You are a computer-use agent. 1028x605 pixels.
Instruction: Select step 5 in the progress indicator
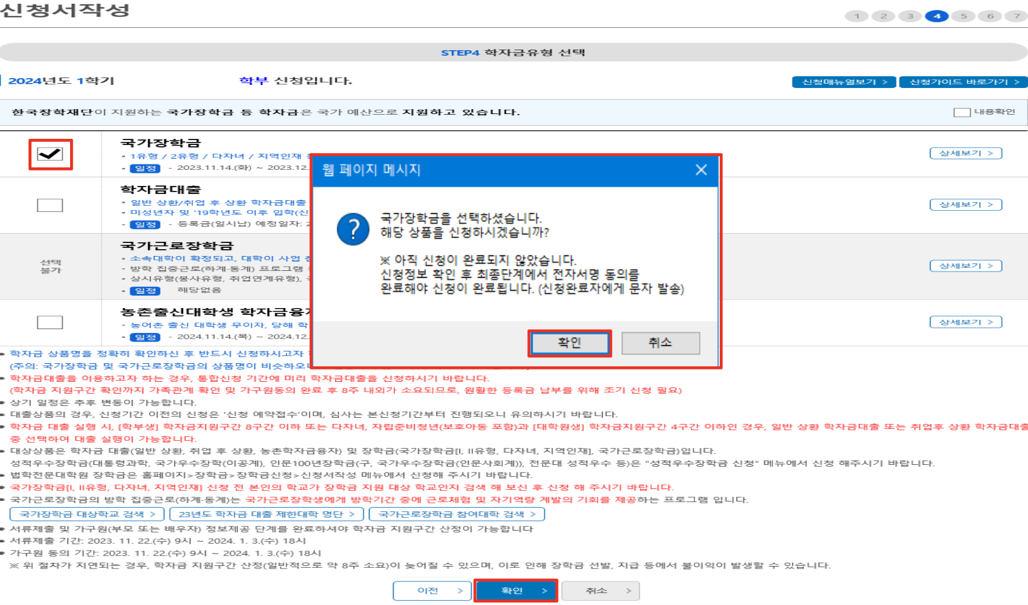pyautogui.click(x=964, y=16)
